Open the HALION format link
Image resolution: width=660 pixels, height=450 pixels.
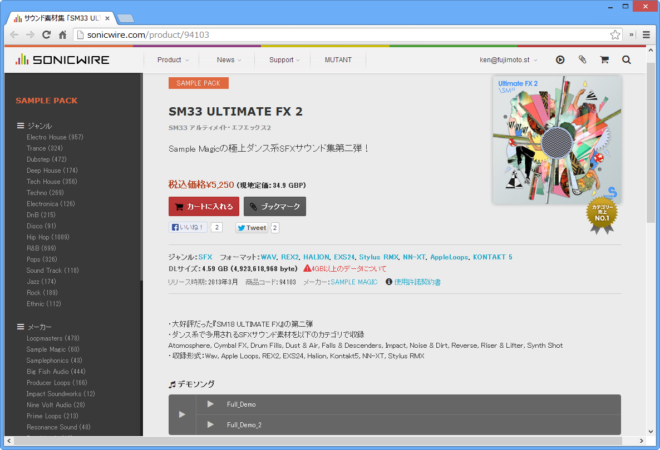(317, 257)
